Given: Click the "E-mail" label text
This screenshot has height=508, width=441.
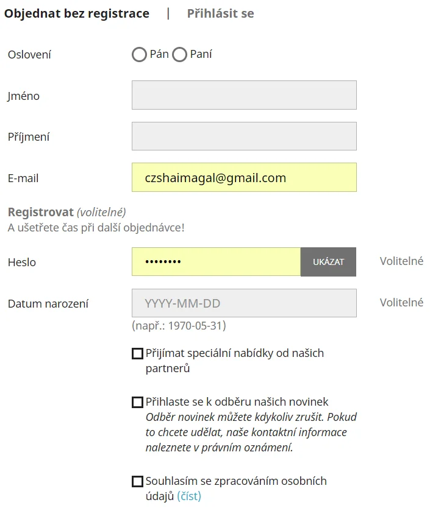Looking at the screenshot, I should 23,178.
